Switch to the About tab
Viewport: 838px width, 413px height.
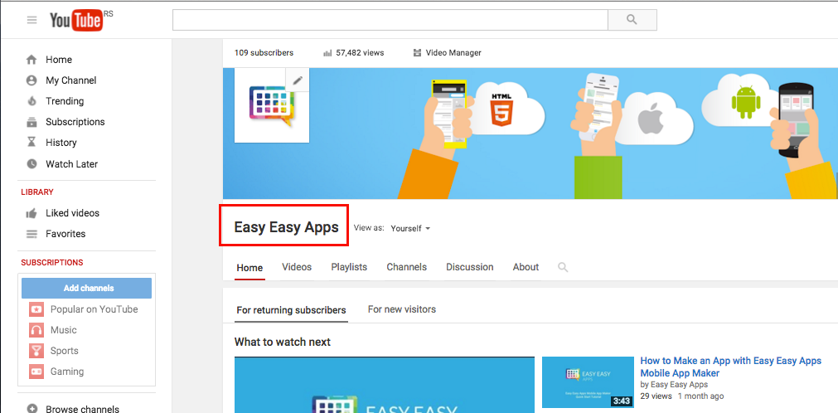(x=526, y=267)
